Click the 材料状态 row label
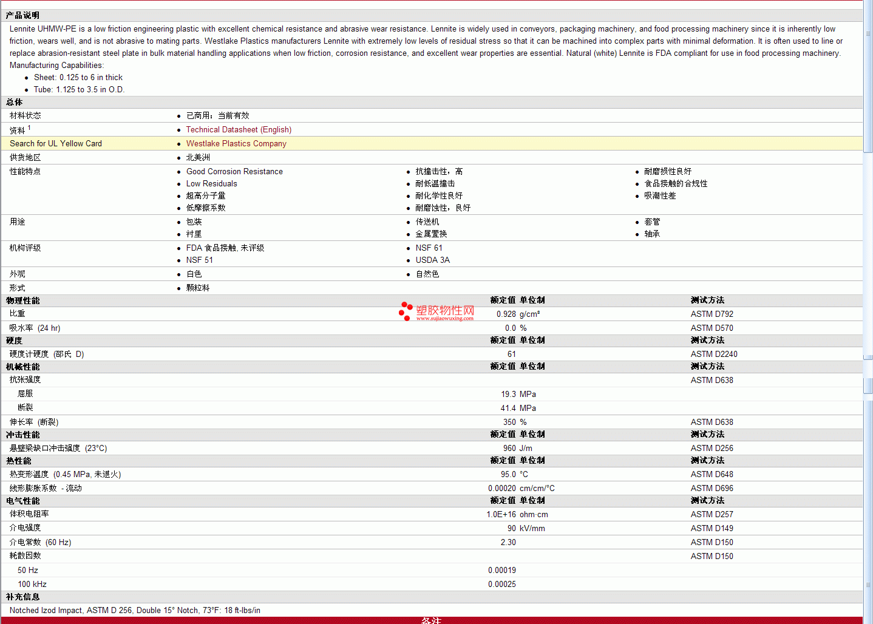The height and width of the screenshot is (624, 873). click(25, 115)
